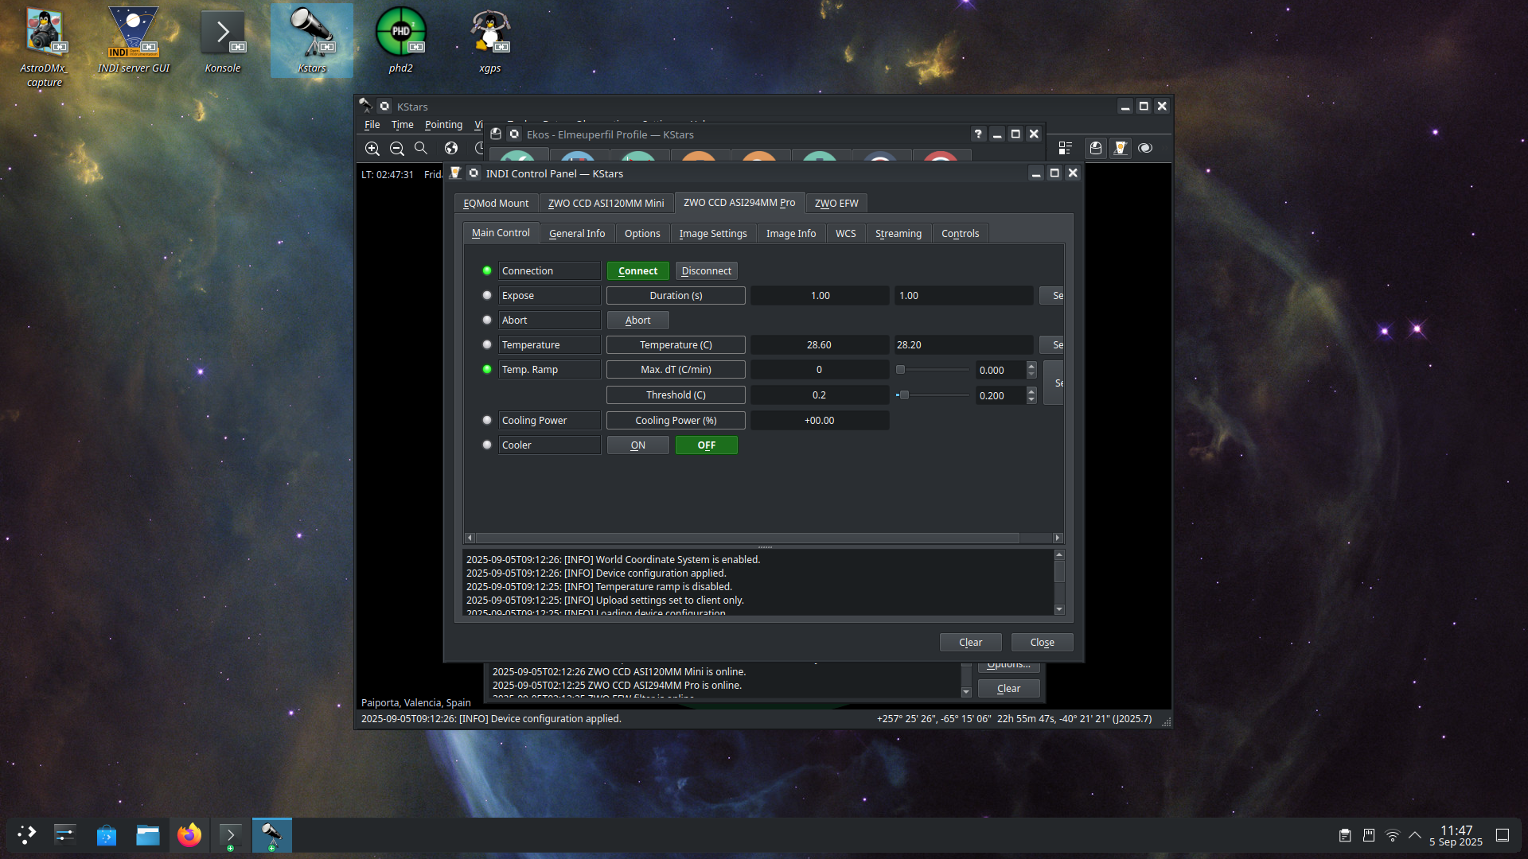Viewport: 1528px width, 859px height.
Task: Click the help question-mark in the Ekos title bar
Action: (x=978, y=134)
